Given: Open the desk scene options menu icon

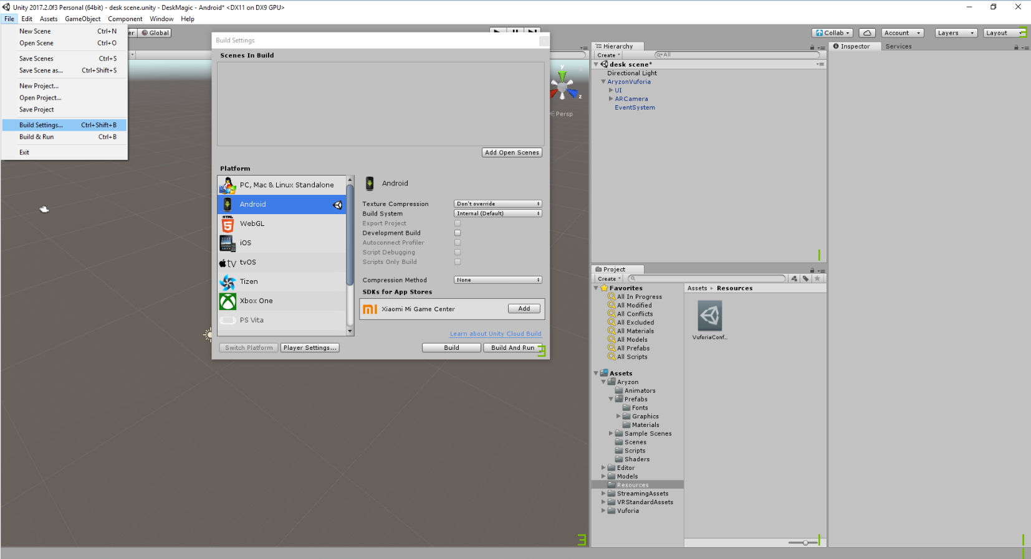Looking at the screenshot, I should point(820,64).
